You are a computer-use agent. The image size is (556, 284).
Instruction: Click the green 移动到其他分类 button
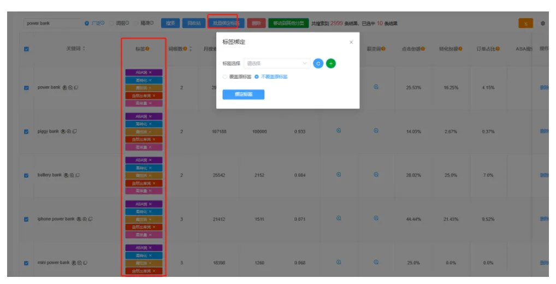click(x=288, y=23)
